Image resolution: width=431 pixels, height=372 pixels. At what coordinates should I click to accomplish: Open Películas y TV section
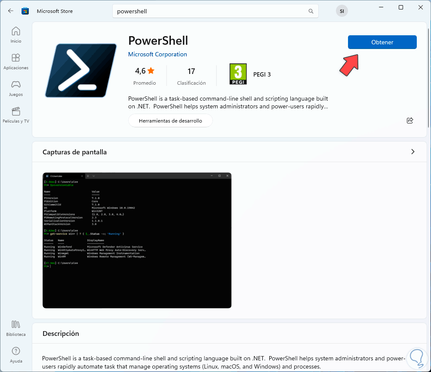[16, 115]
